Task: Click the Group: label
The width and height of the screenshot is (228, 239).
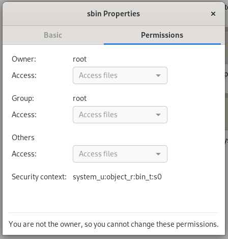Action: point(23,98)
